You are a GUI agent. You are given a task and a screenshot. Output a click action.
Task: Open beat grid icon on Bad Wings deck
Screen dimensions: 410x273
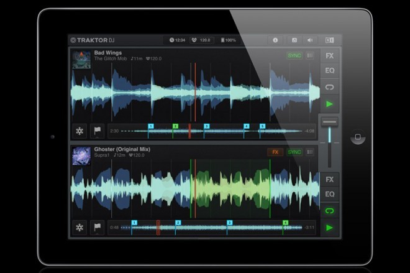pos(310,55)
